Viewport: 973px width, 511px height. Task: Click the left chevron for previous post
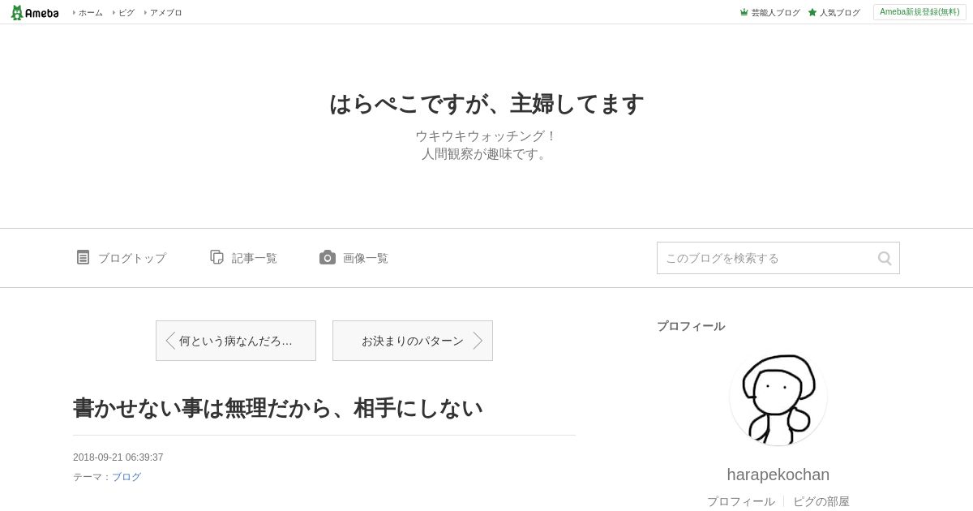(x=170, y=341)
